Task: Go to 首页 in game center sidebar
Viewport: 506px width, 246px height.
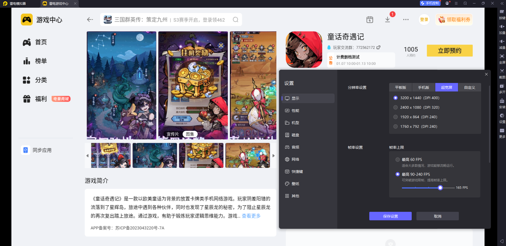Action: click(35, 42)
